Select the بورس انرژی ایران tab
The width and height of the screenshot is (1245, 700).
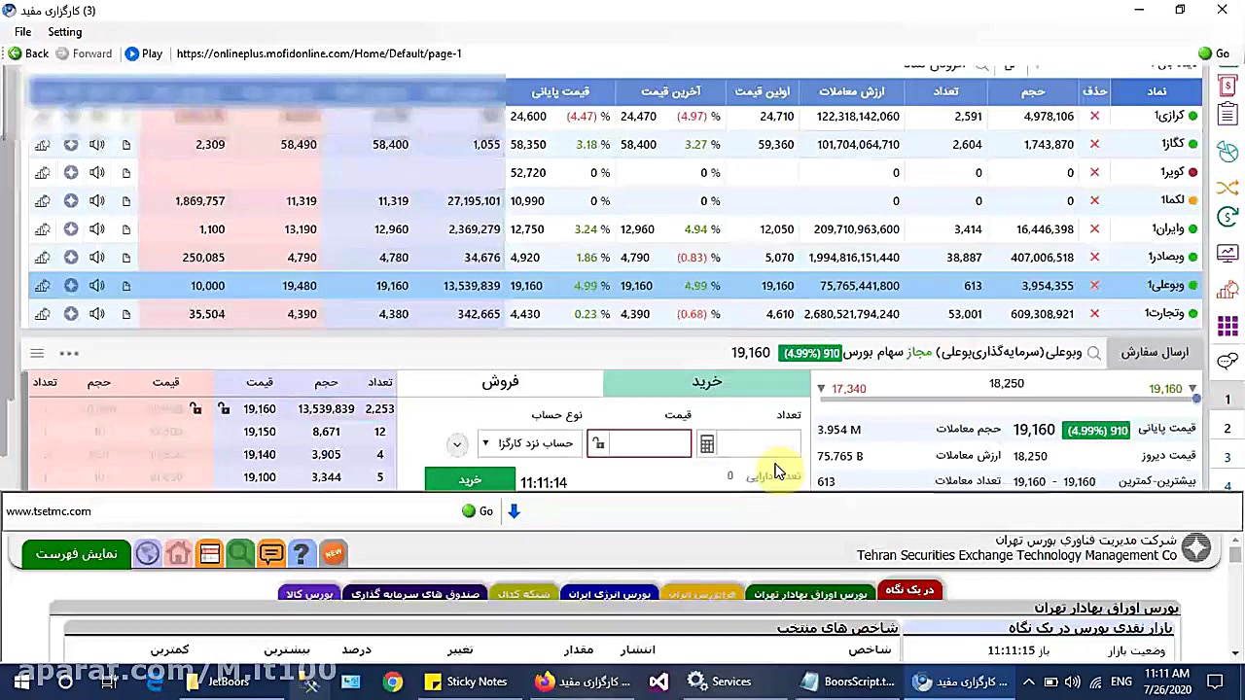pos(609,593)
